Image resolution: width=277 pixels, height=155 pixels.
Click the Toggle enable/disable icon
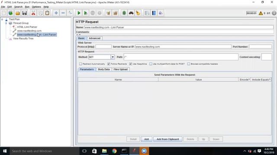pos(70,13)
